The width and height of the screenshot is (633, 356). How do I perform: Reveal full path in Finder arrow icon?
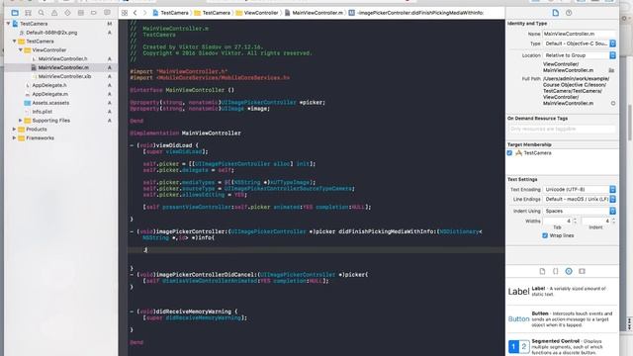(x=613, y=103)
